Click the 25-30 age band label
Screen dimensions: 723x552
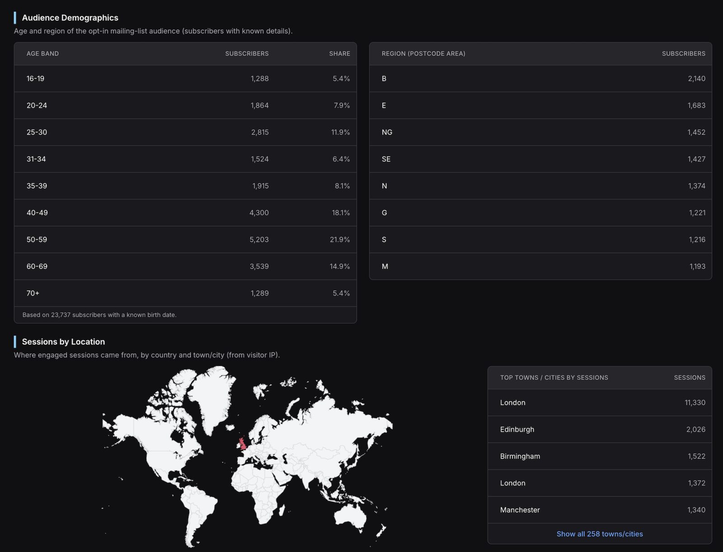tap(37, 132)
